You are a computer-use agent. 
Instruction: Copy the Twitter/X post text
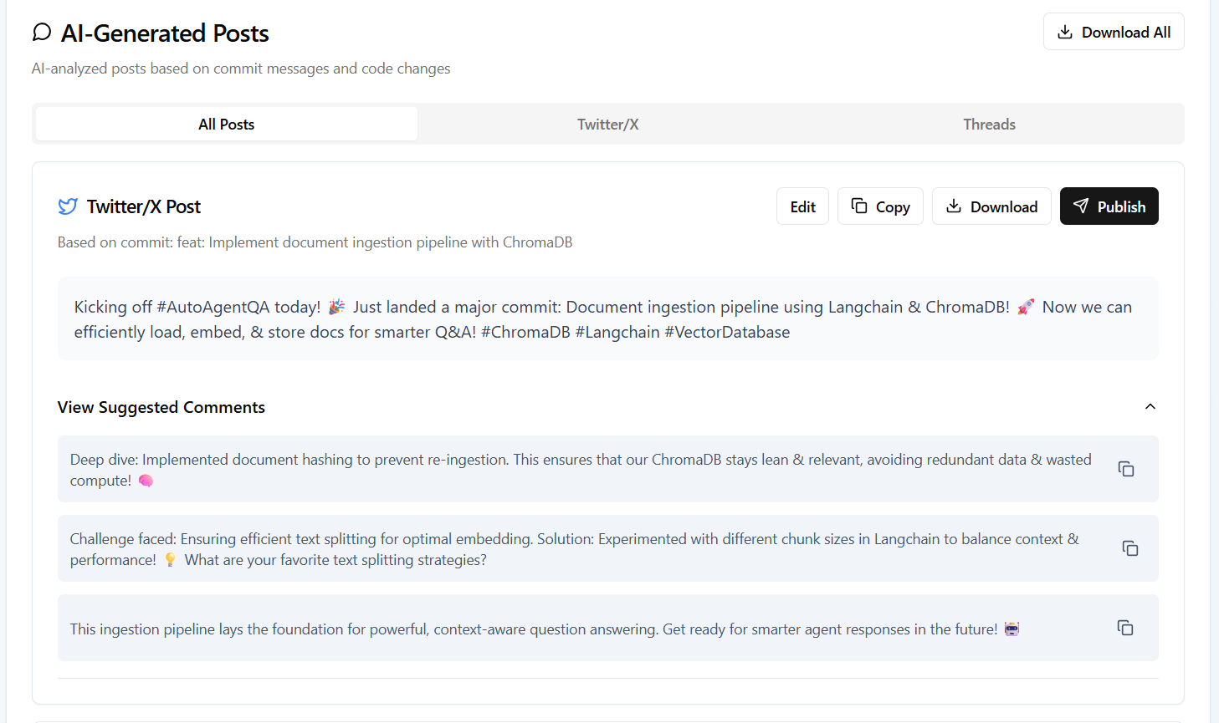880,206
